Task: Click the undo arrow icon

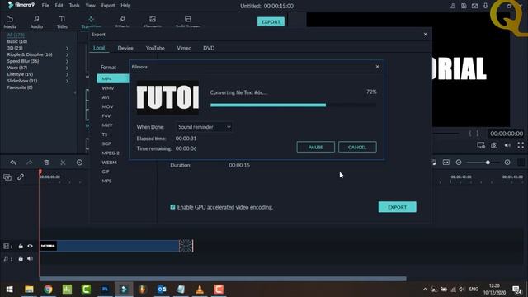Action: pos(13,163)
